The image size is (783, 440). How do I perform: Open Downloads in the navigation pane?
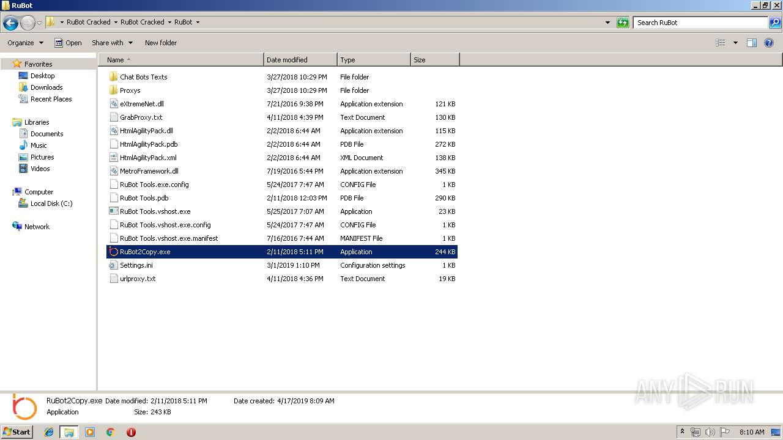(x=46, y=87)
